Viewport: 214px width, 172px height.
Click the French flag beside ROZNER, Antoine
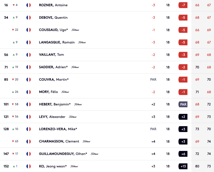(x=29, y=5)
